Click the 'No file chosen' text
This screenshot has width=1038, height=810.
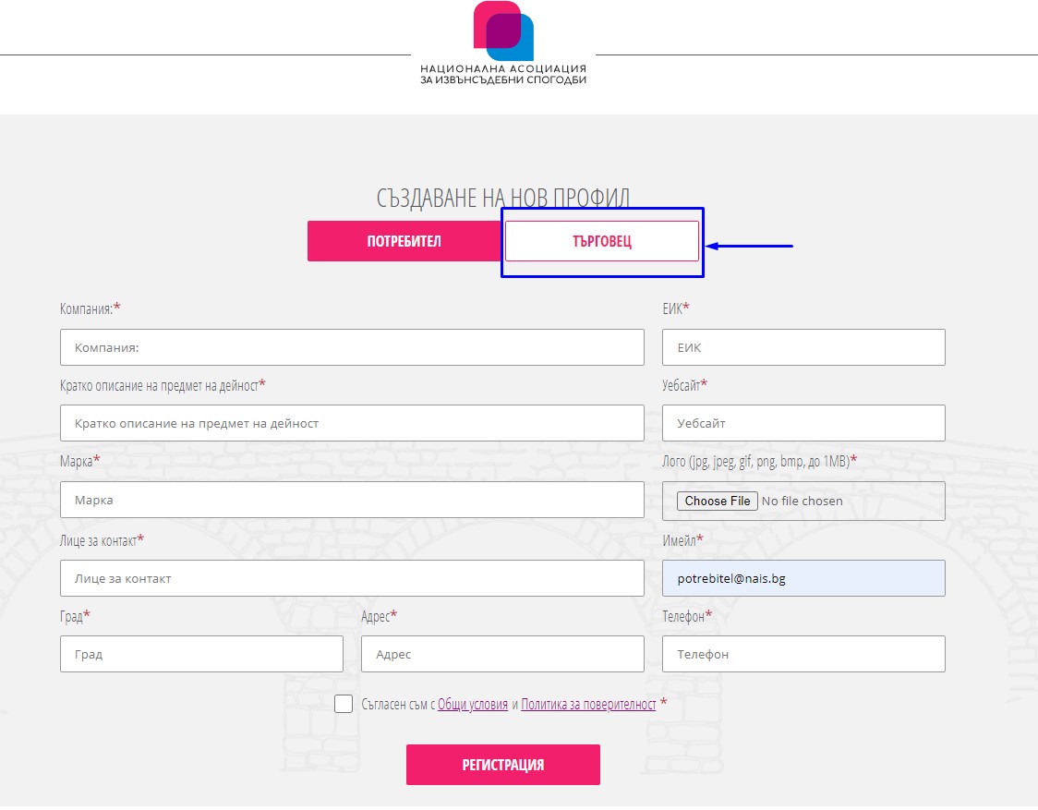click(x=803, y=502)
